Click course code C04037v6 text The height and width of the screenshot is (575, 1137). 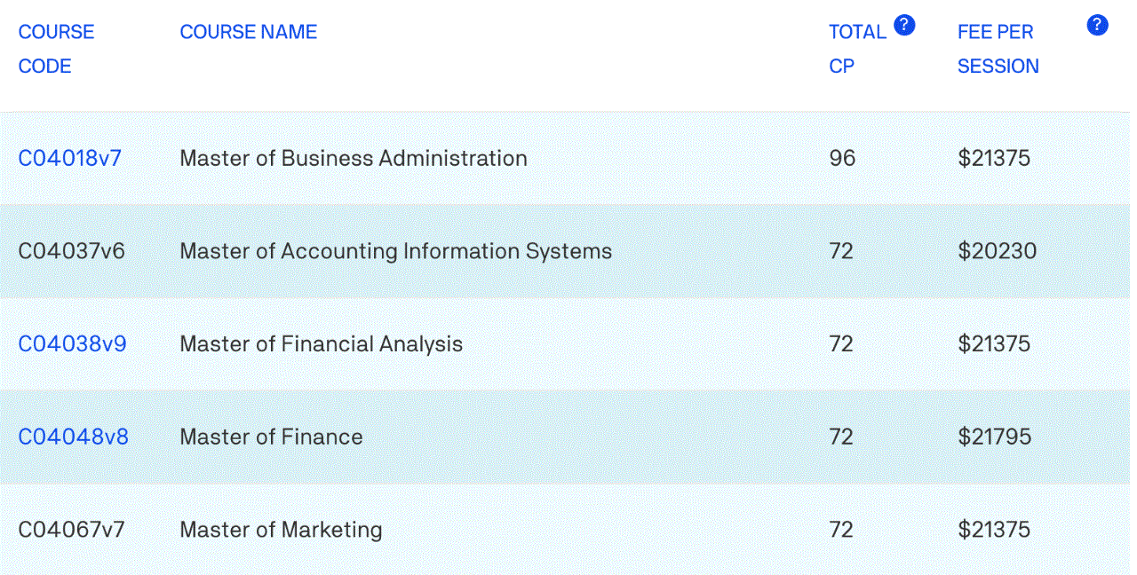(72, 252)
